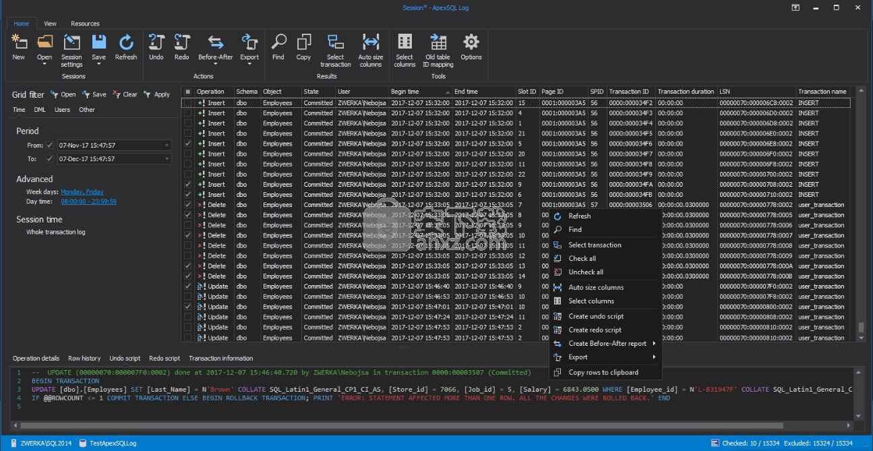The width and height of the screenshot is (873, 451).
Task: Open the Users filter tab
Action: (x=62, y=110)
